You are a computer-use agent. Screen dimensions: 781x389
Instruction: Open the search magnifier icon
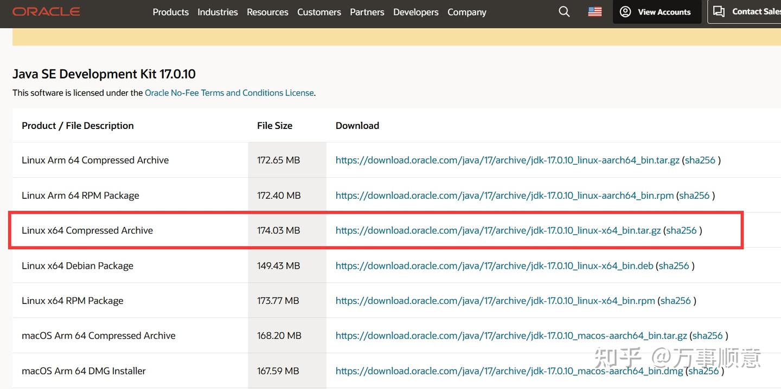click(x=564, y=12)
